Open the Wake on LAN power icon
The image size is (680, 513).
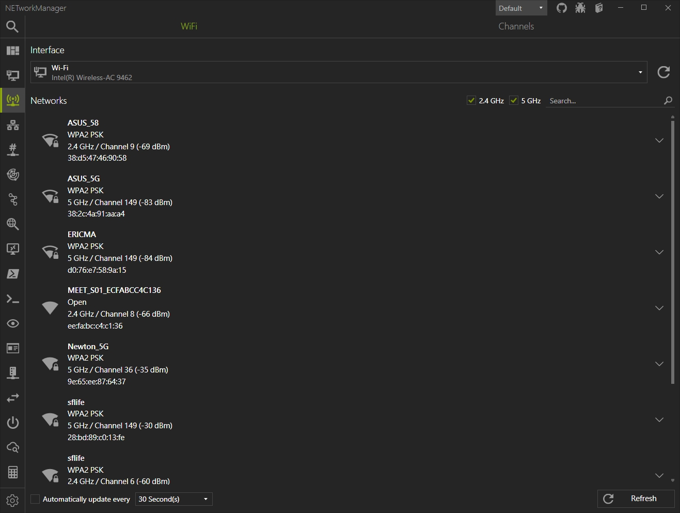pos(12,423)
